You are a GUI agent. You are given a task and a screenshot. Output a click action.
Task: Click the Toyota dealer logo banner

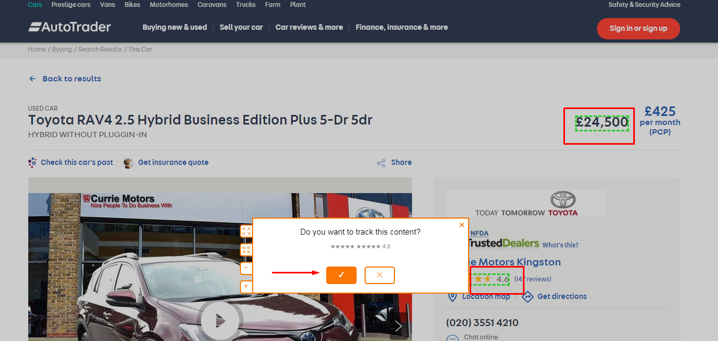tap(526, 204)
